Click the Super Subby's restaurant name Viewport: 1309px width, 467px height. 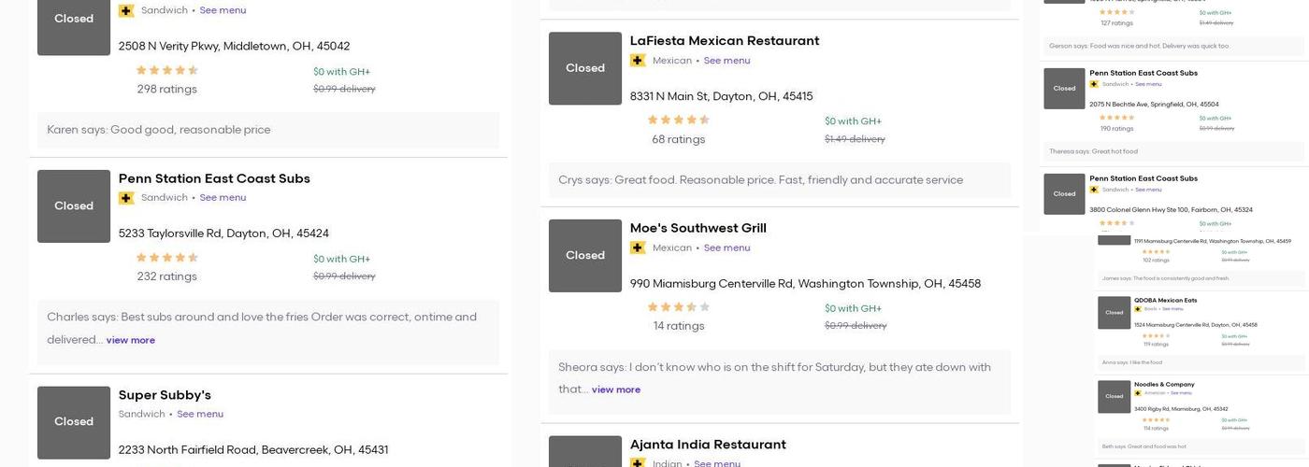(165, 395)
